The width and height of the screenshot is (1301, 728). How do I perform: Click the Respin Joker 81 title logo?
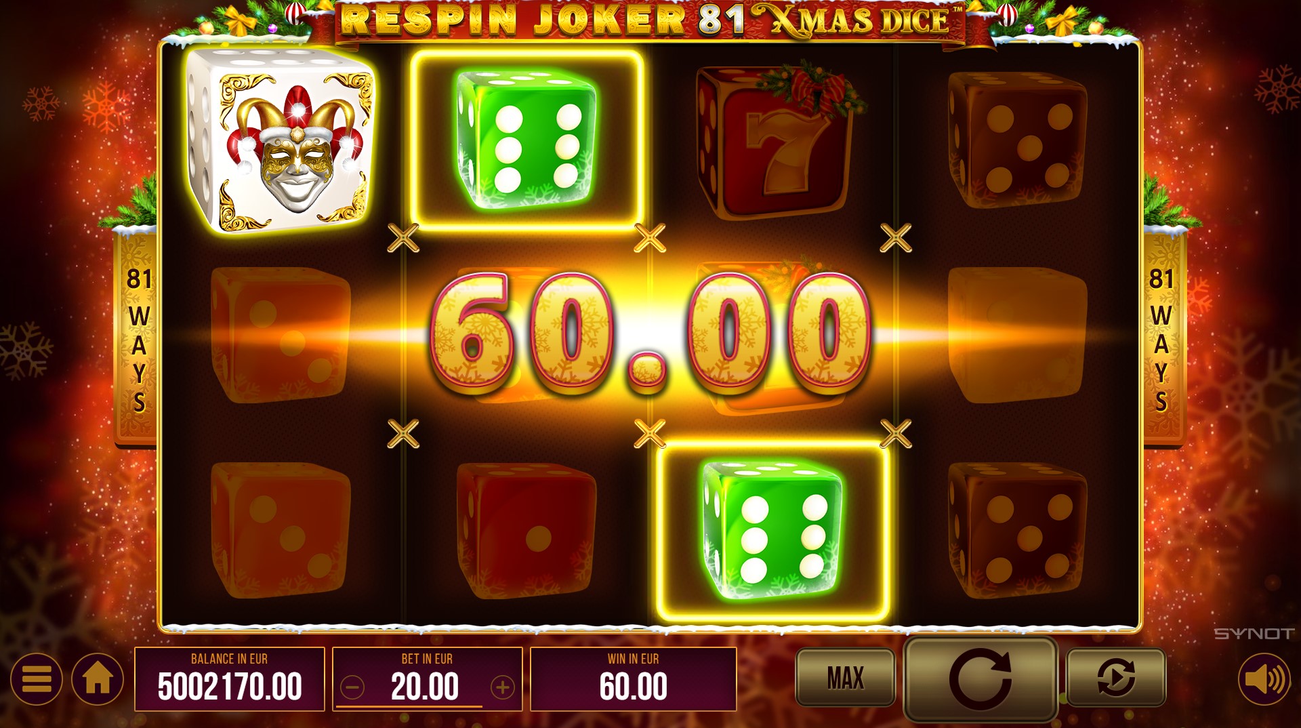tap(650, 20)
